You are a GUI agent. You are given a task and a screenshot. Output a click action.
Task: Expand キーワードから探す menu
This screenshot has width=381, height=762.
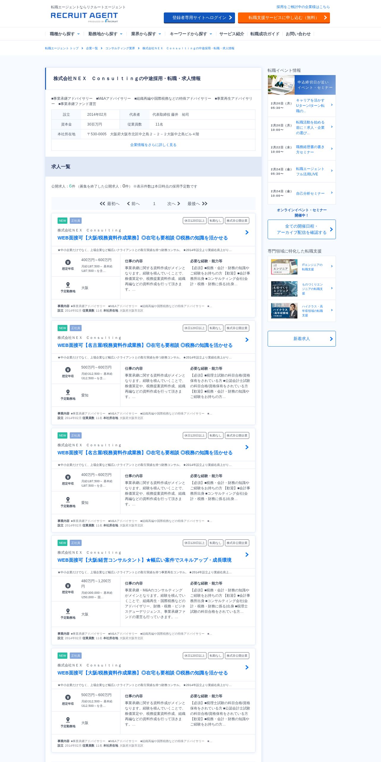[191, 34]
